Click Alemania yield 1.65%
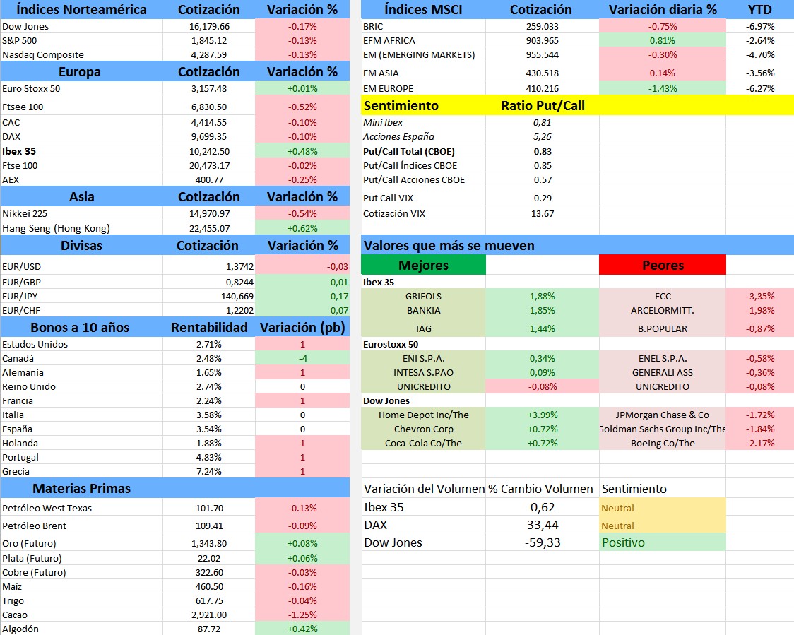This screenshot has height=635, width=794. click(x=209, y=373)
